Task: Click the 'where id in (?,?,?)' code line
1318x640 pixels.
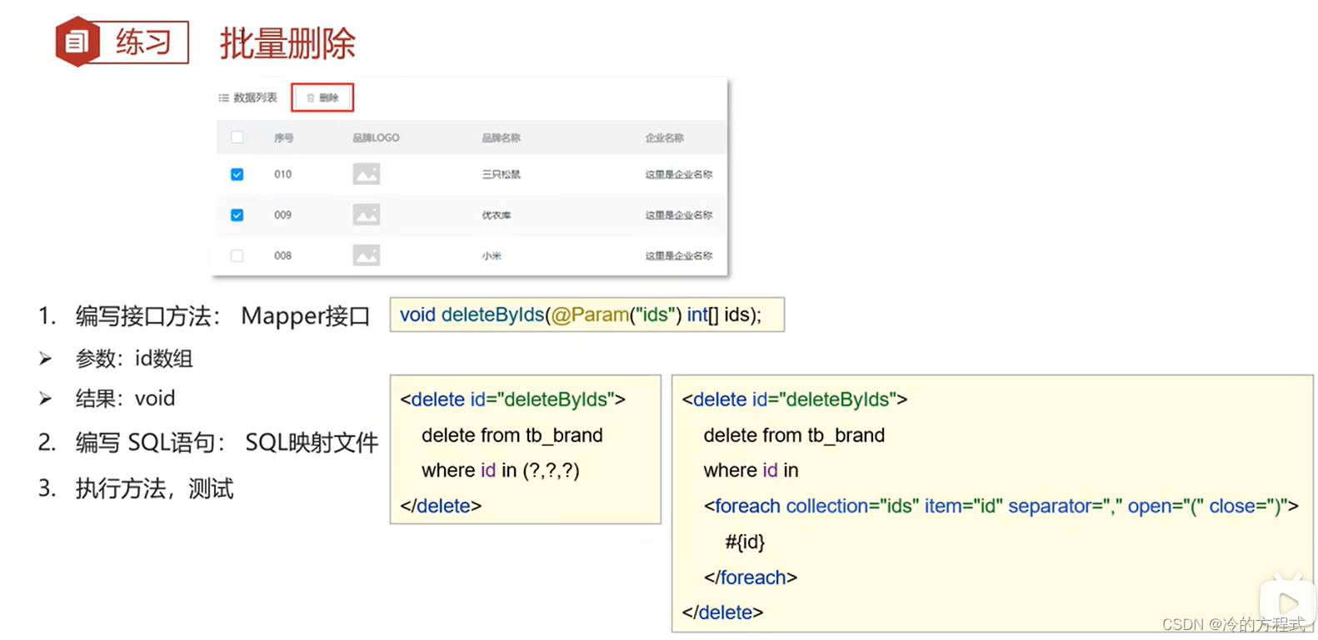Action: (x=500, y=470)
